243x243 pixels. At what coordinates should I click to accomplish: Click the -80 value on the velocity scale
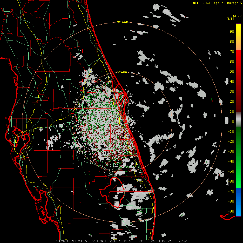tap(231, 201)
